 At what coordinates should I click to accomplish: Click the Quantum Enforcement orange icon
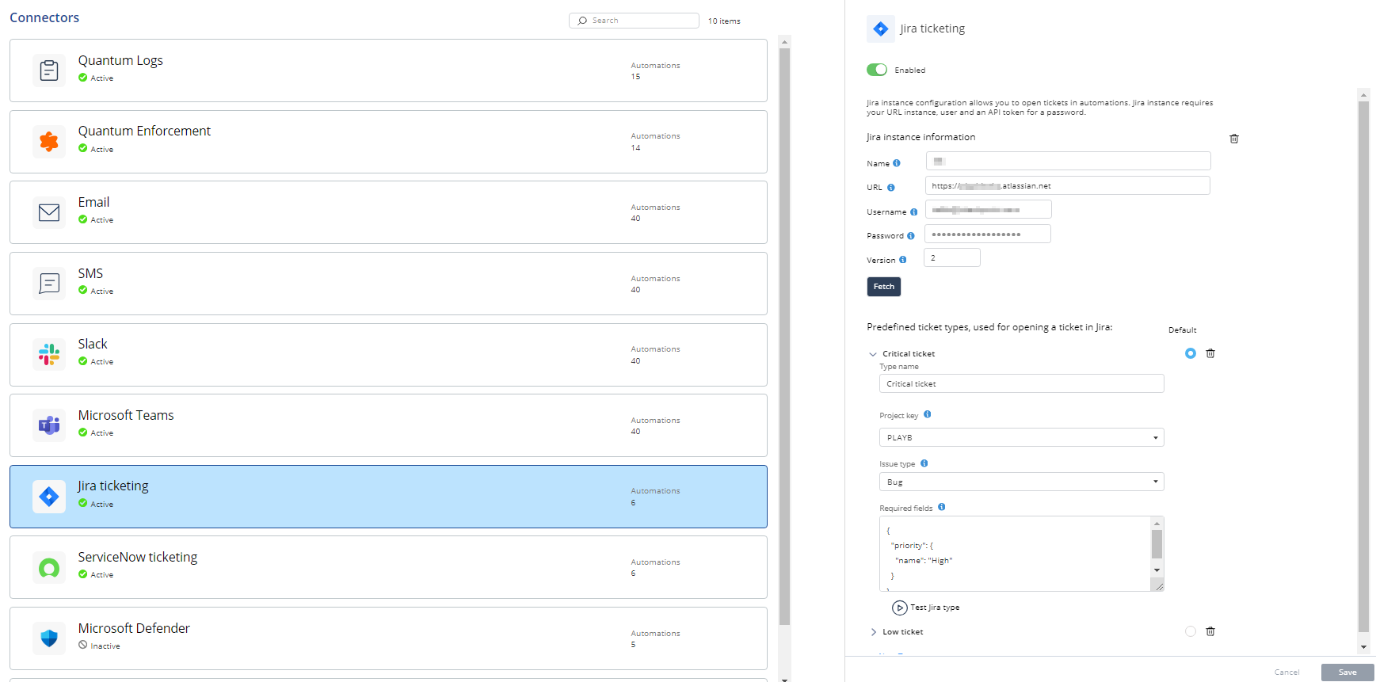(x=49, y=142)
